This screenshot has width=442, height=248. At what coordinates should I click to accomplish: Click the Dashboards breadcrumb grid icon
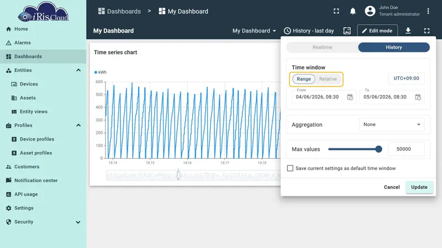(x=101, y=11)
